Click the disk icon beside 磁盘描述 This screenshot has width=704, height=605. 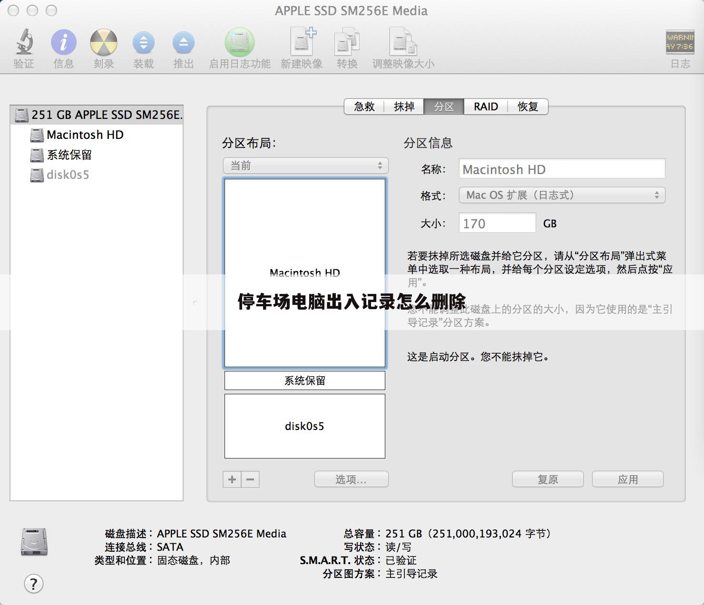click(34, 542)
